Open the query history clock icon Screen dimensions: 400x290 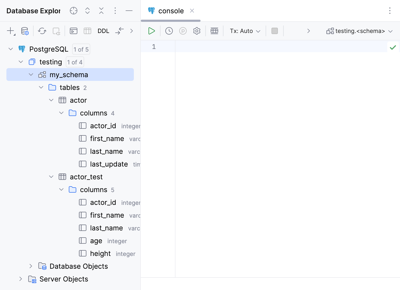[169, 31]
